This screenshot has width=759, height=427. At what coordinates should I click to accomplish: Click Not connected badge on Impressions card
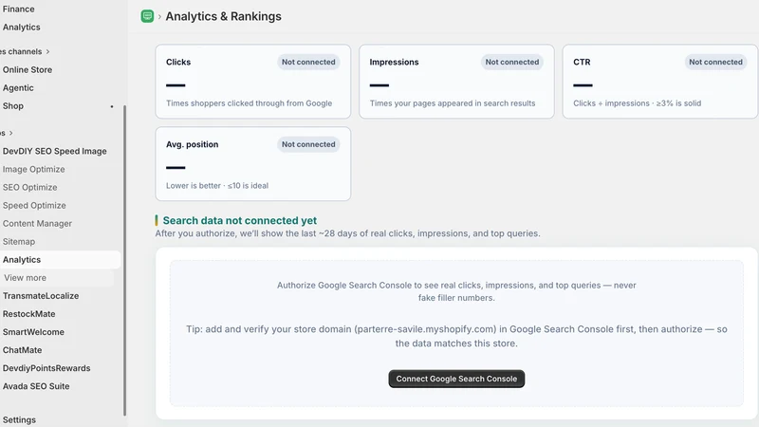[512, 62]
